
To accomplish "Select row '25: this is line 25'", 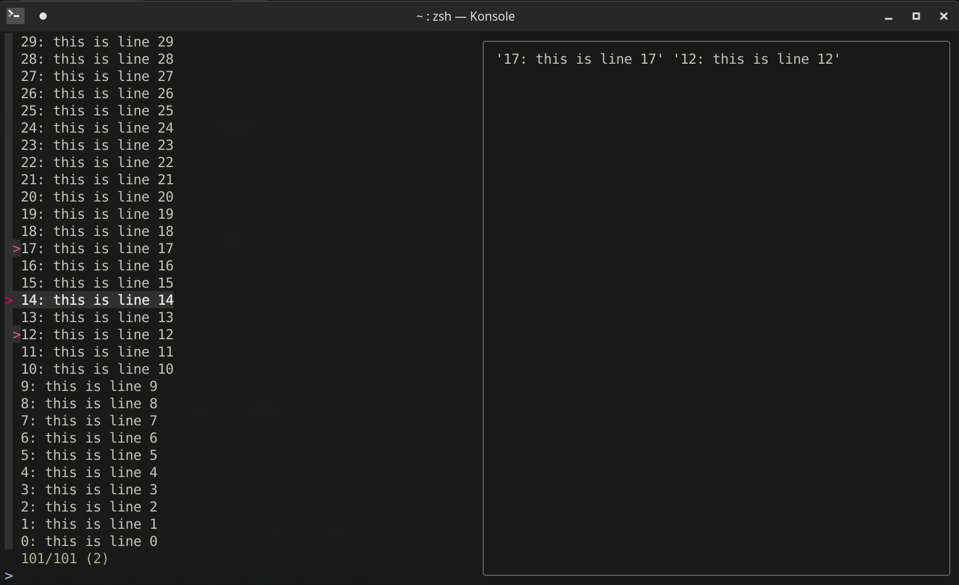I will click(x=97, y=111).
